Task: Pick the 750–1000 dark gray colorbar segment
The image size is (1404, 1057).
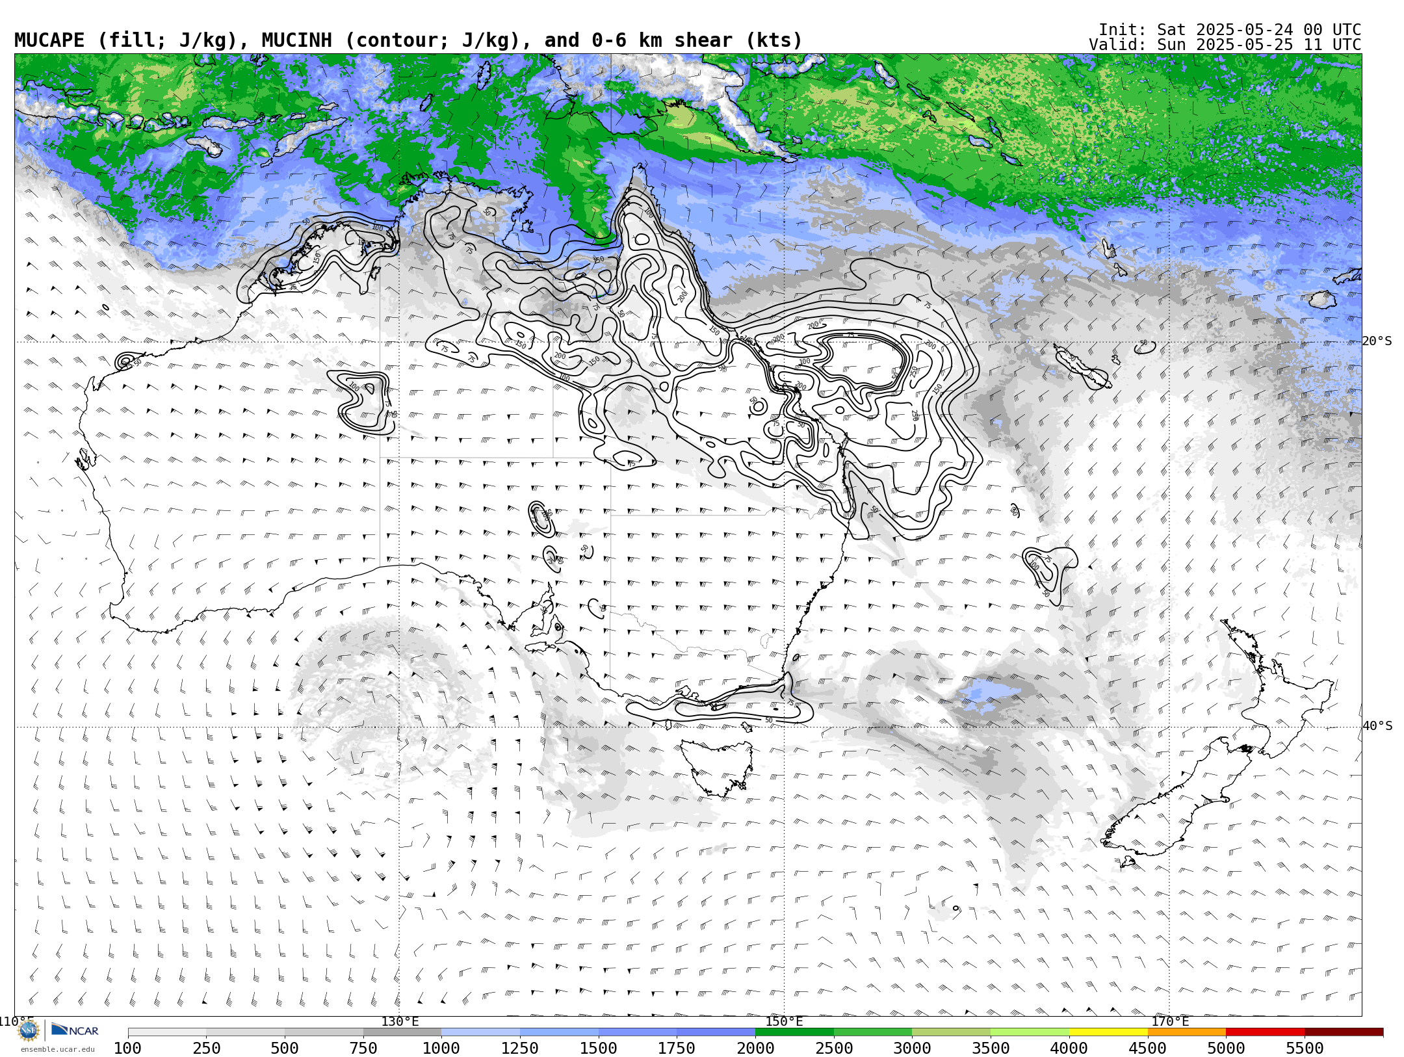Action: pyautogui.click(x=402, y=1032)
